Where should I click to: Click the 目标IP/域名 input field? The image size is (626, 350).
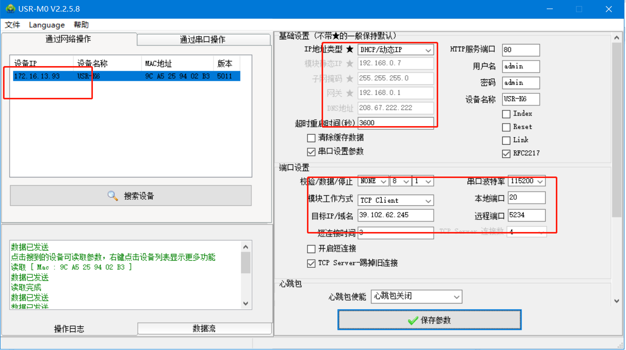pos(395,215)
